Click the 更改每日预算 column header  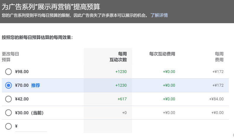pyautogui.click(x=11, y=57)
